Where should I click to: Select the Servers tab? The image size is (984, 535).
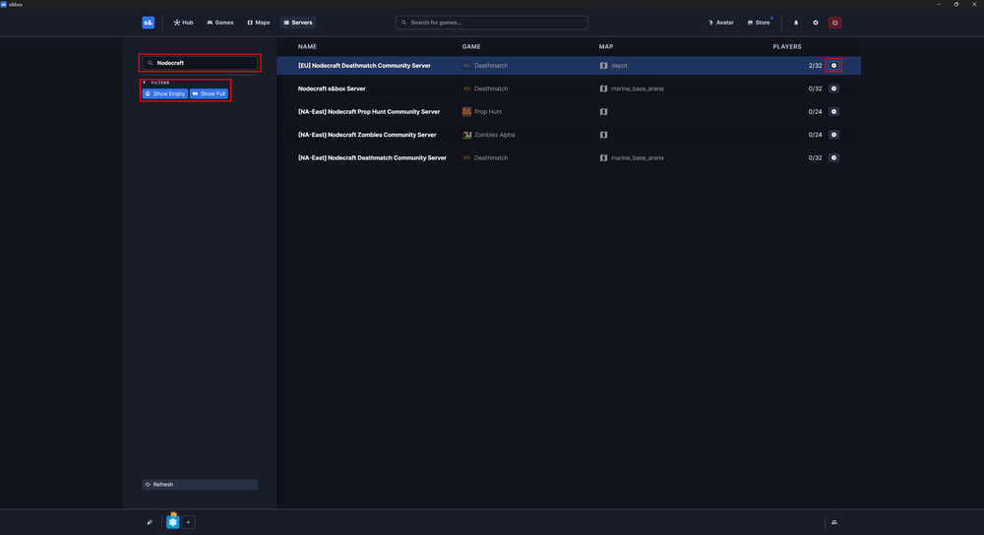(298, 23)
